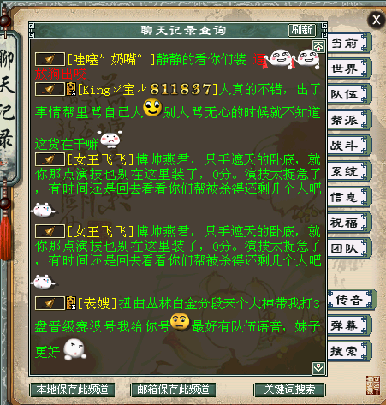Close the chat record window

377,20
